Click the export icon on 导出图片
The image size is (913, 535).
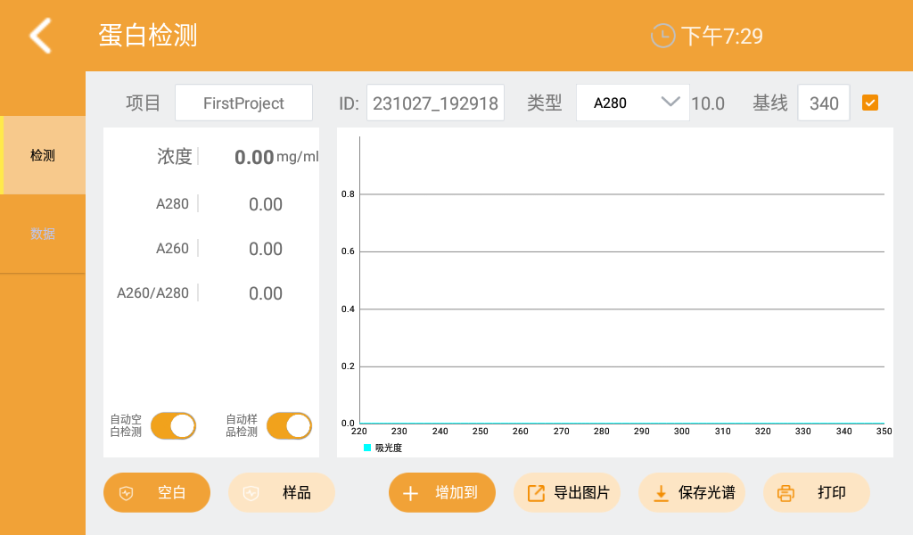(537, 492)
